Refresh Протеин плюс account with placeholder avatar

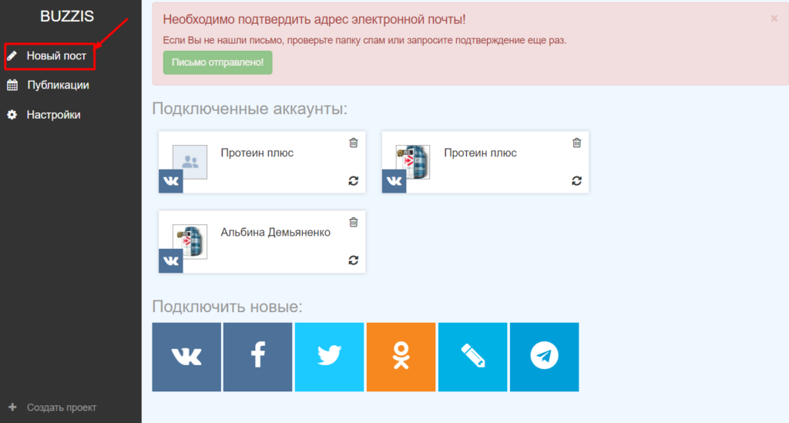click(354, 180)
